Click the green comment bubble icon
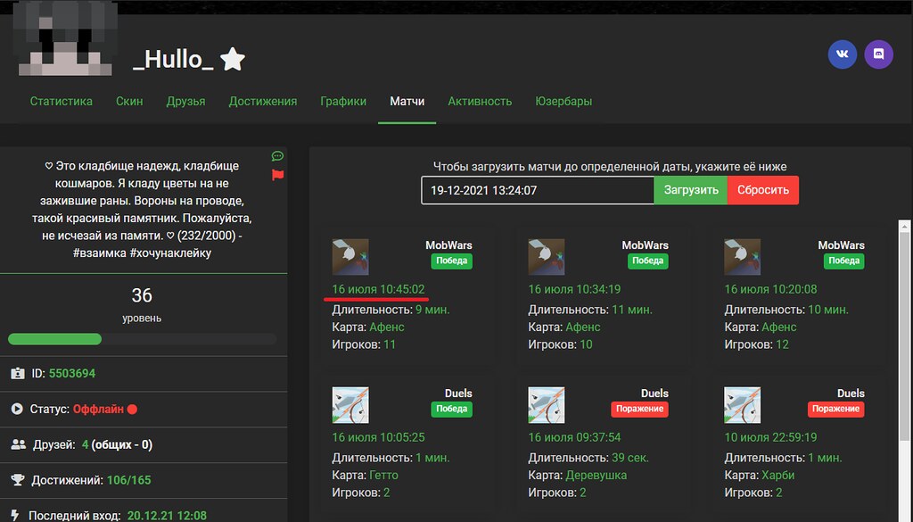Image resolution: width=913 pixels, height=522 pixels. pyautogui.click(x=277, y=156)
